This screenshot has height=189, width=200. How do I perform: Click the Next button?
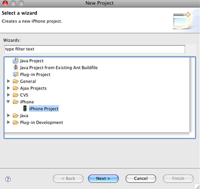click(103, 179)
